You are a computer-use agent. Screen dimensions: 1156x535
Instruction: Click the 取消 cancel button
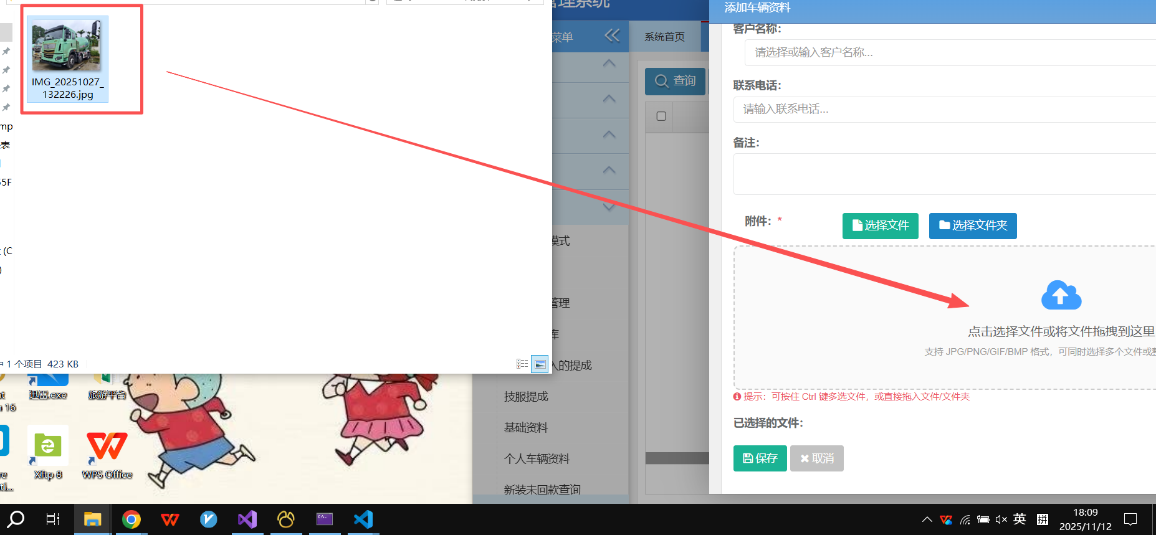tap(816, 458)
